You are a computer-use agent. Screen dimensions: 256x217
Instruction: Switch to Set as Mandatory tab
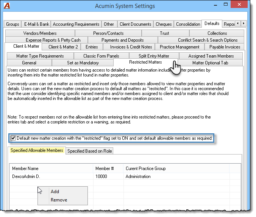coord(83,63)
